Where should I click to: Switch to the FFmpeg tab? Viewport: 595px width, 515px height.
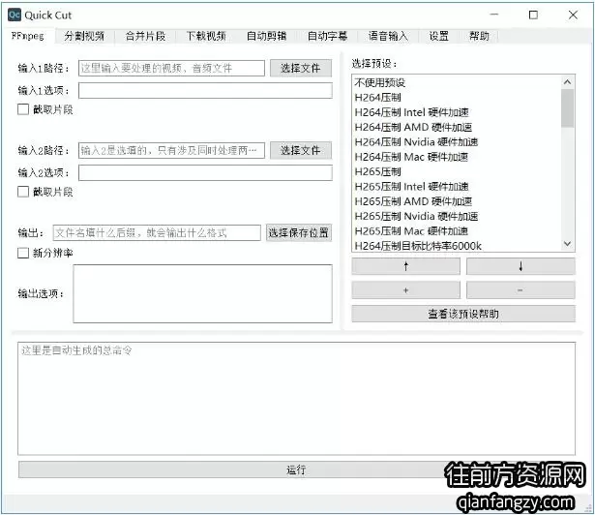coord(28,36)
